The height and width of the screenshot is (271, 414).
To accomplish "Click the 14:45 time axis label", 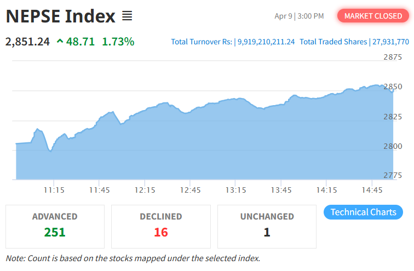I will point(372,190).
